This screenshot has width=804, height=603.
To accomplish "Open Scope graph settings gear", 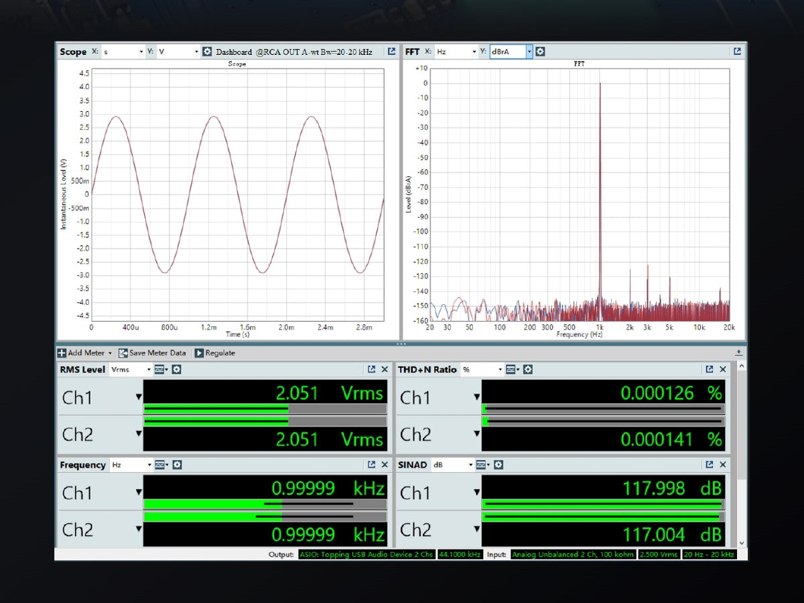I will pyautogui.click(x=207, y=52).
